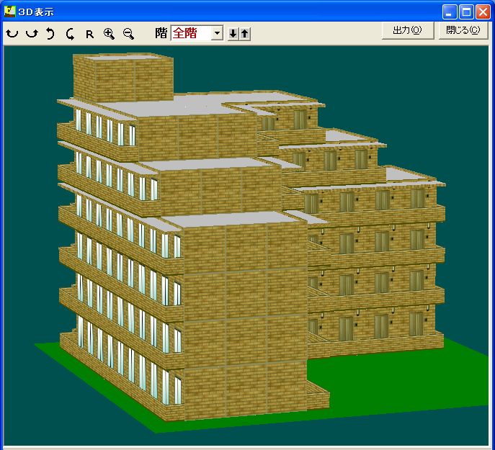Click the 全階 floor selection field
This screenshot has width=495, height=450.
[x=191, y=34]
